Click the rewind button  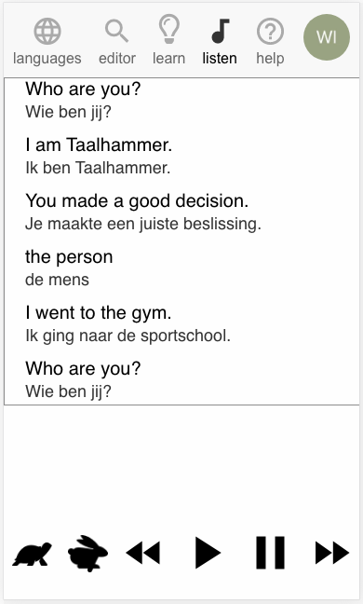pos(143,553)
